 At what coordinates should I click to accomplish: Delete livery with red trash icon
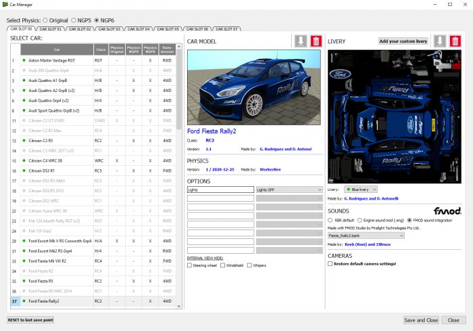pyautogui.click(x=455, y=41)
